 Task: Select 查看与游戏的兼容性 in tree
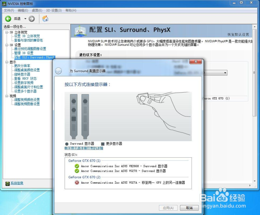(x=28, y=40)
